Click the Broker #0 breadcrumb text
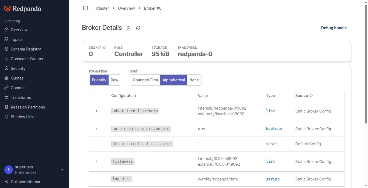 (153, 8)
